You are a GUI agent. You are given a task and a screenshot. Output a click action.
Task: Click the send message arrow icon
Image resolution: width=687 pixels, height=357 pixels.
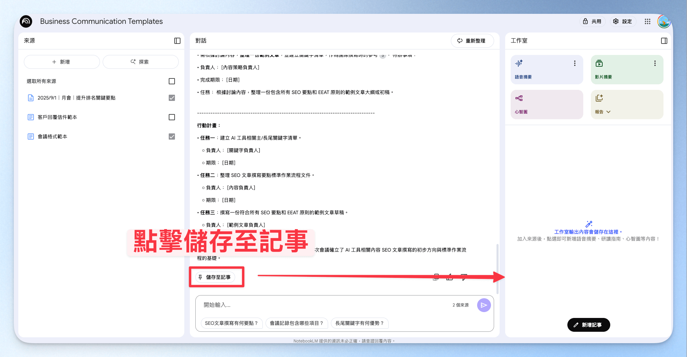point(484,305)
